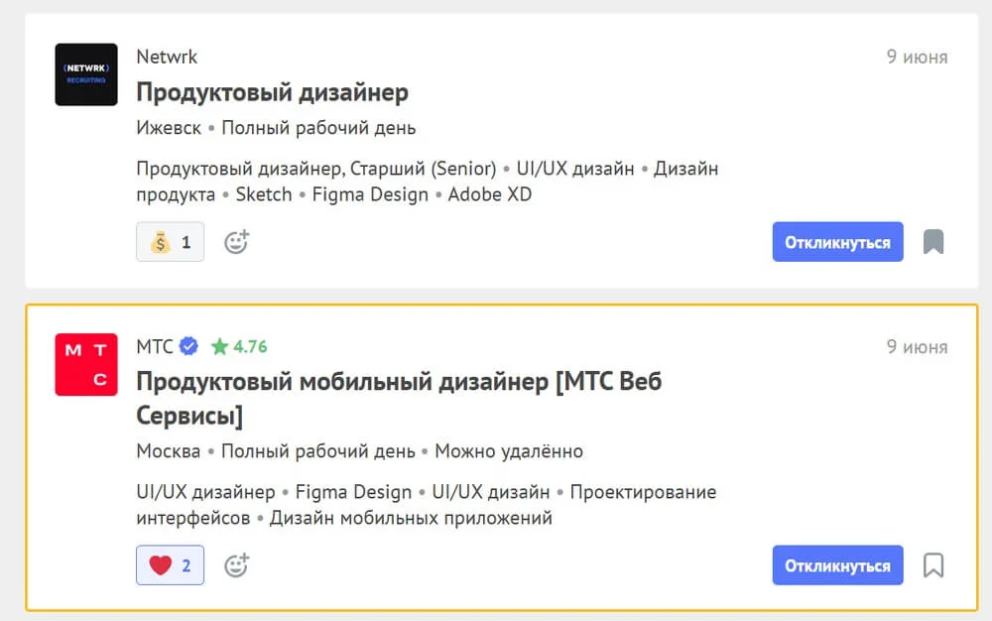The width and height of the screenshot is (992, 621).
Task: Select the Figma Design skill tag under Netwrk
Action: (x=370, y=194)
